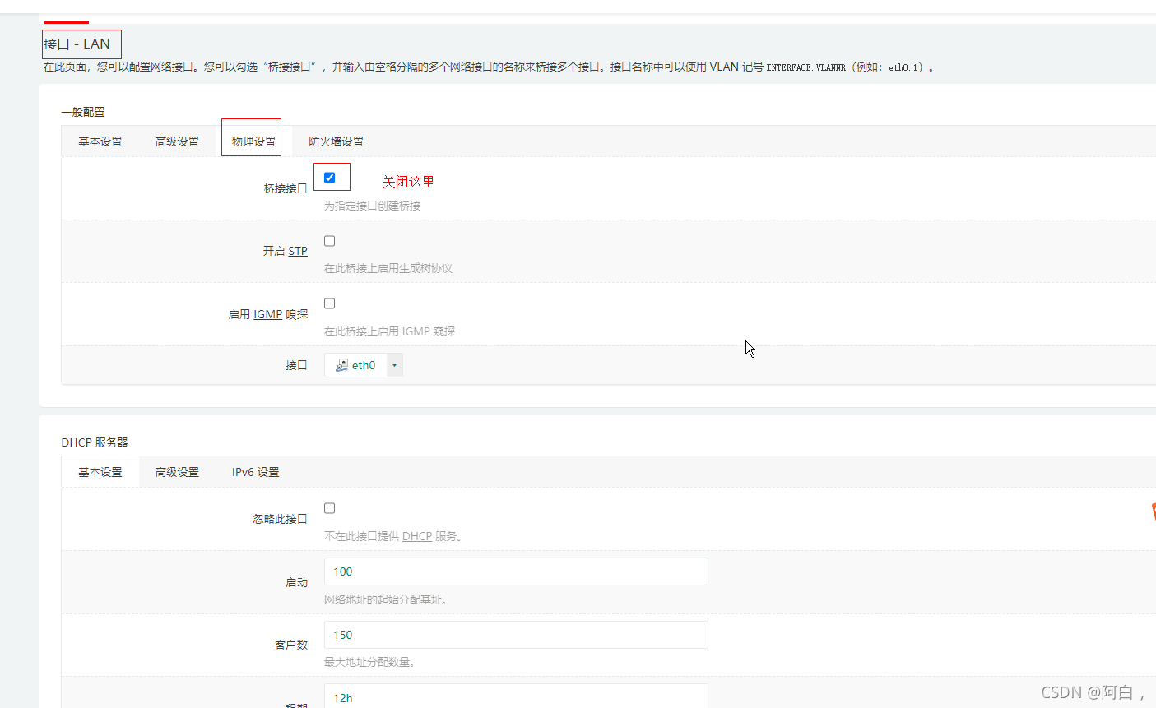Image resolution: width=1156 pixels, height=708 pixels.
Task: Click the 启动 field showing 100
Action: (516, 571)
